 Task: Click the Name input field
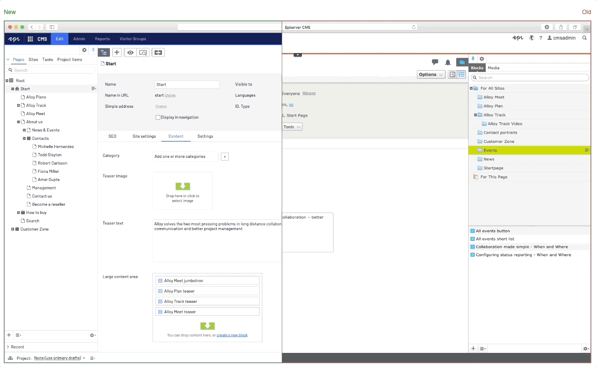(187, 85)
